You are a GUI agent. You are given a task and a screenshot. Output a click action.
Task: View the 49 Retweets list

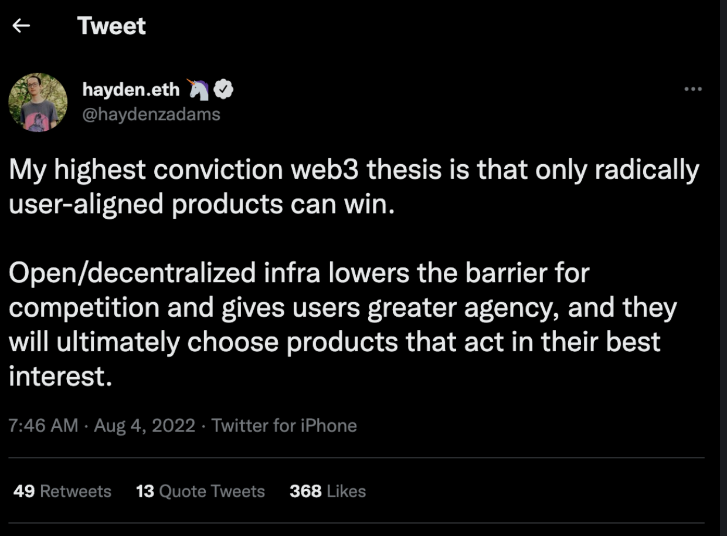click(62, 491)
